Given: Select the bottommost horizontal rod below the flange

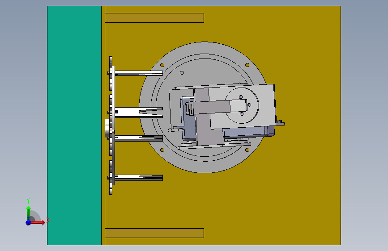Looking at the screenshot, I should (x=139, y=178).
